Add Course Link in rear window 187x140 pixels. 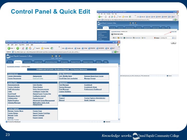tap(137, 38)
